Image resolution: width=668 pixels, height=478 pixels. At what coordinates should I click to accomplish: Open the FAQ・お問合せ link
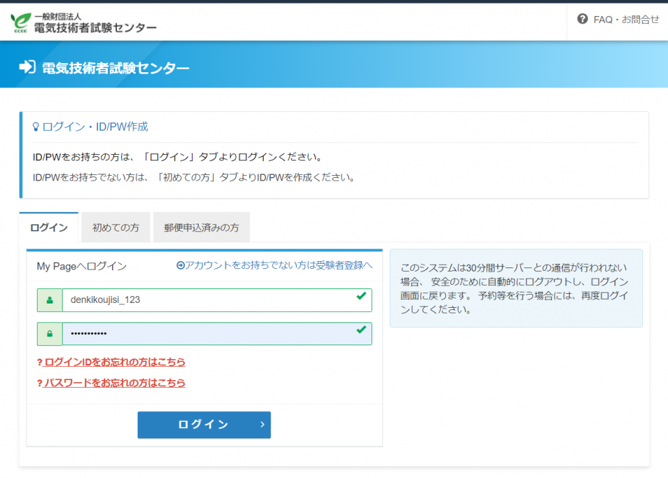(626, 19)
